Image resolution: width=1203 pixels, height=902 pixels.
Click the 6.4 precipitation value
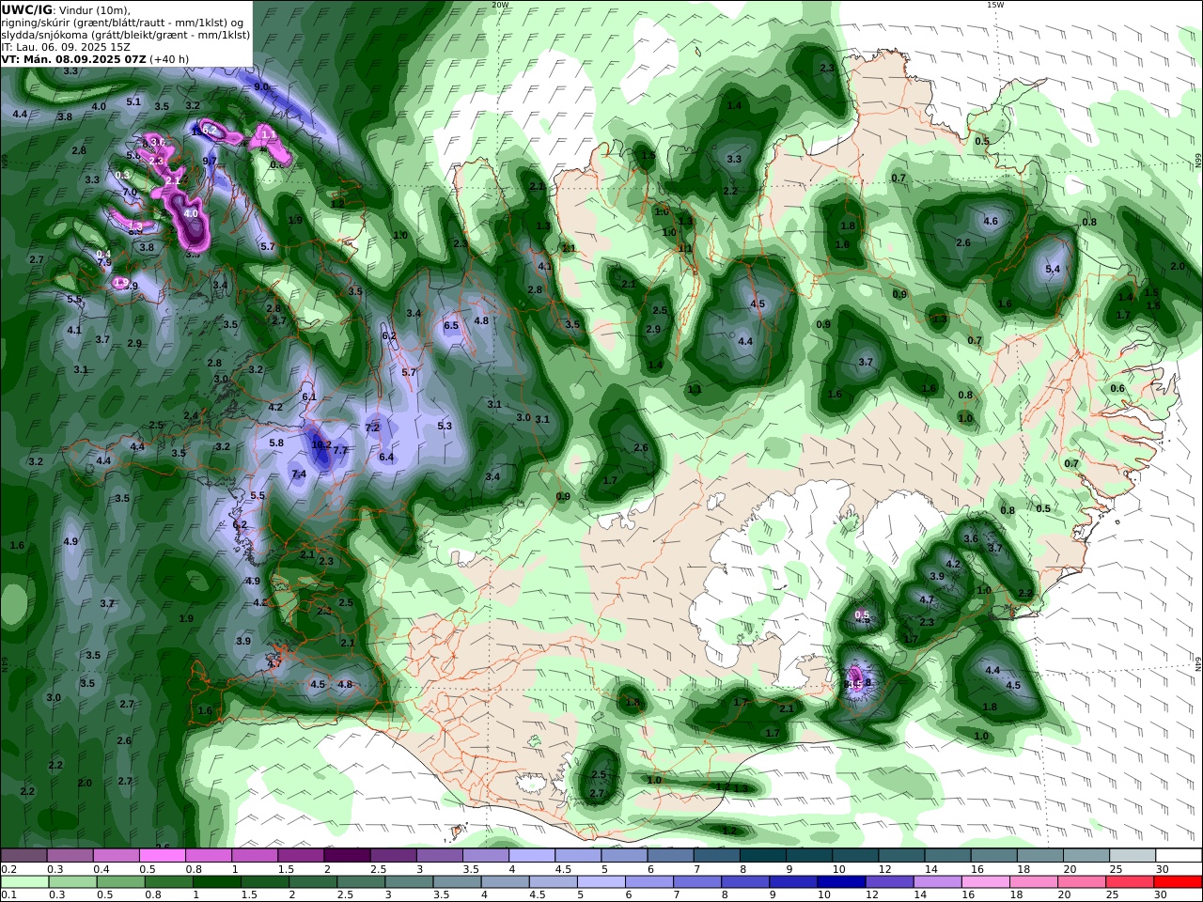pos(385,458)
